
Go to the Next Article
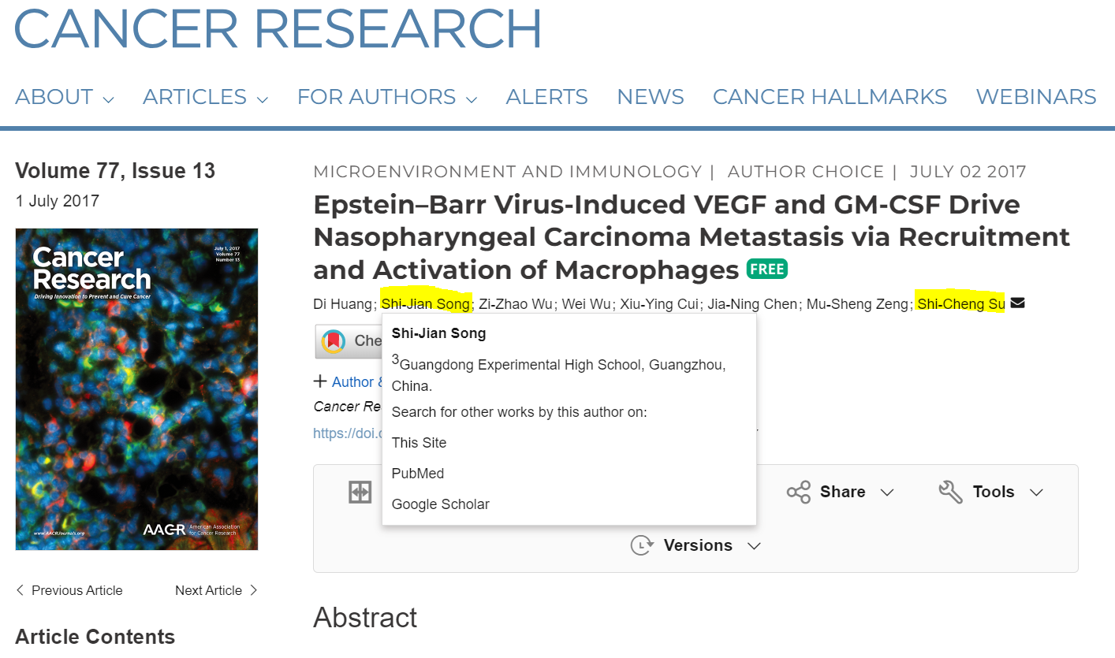(x=216, y=590)
